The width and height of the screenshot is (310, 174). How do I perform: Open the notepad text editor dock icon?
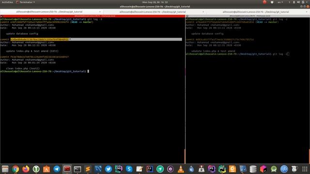139,169
